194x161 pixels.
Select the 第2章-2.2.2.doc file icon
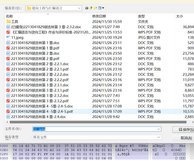click(8, 74)
